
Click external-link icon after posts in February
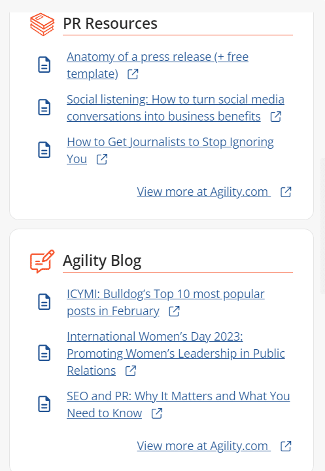174,311
